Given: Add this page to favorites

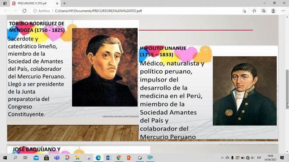Looking at the screenshot, I should click(x=244, y=11).
